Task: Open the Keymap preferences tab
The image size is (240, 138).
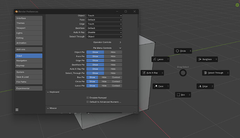Action: (x=29, y=66)
